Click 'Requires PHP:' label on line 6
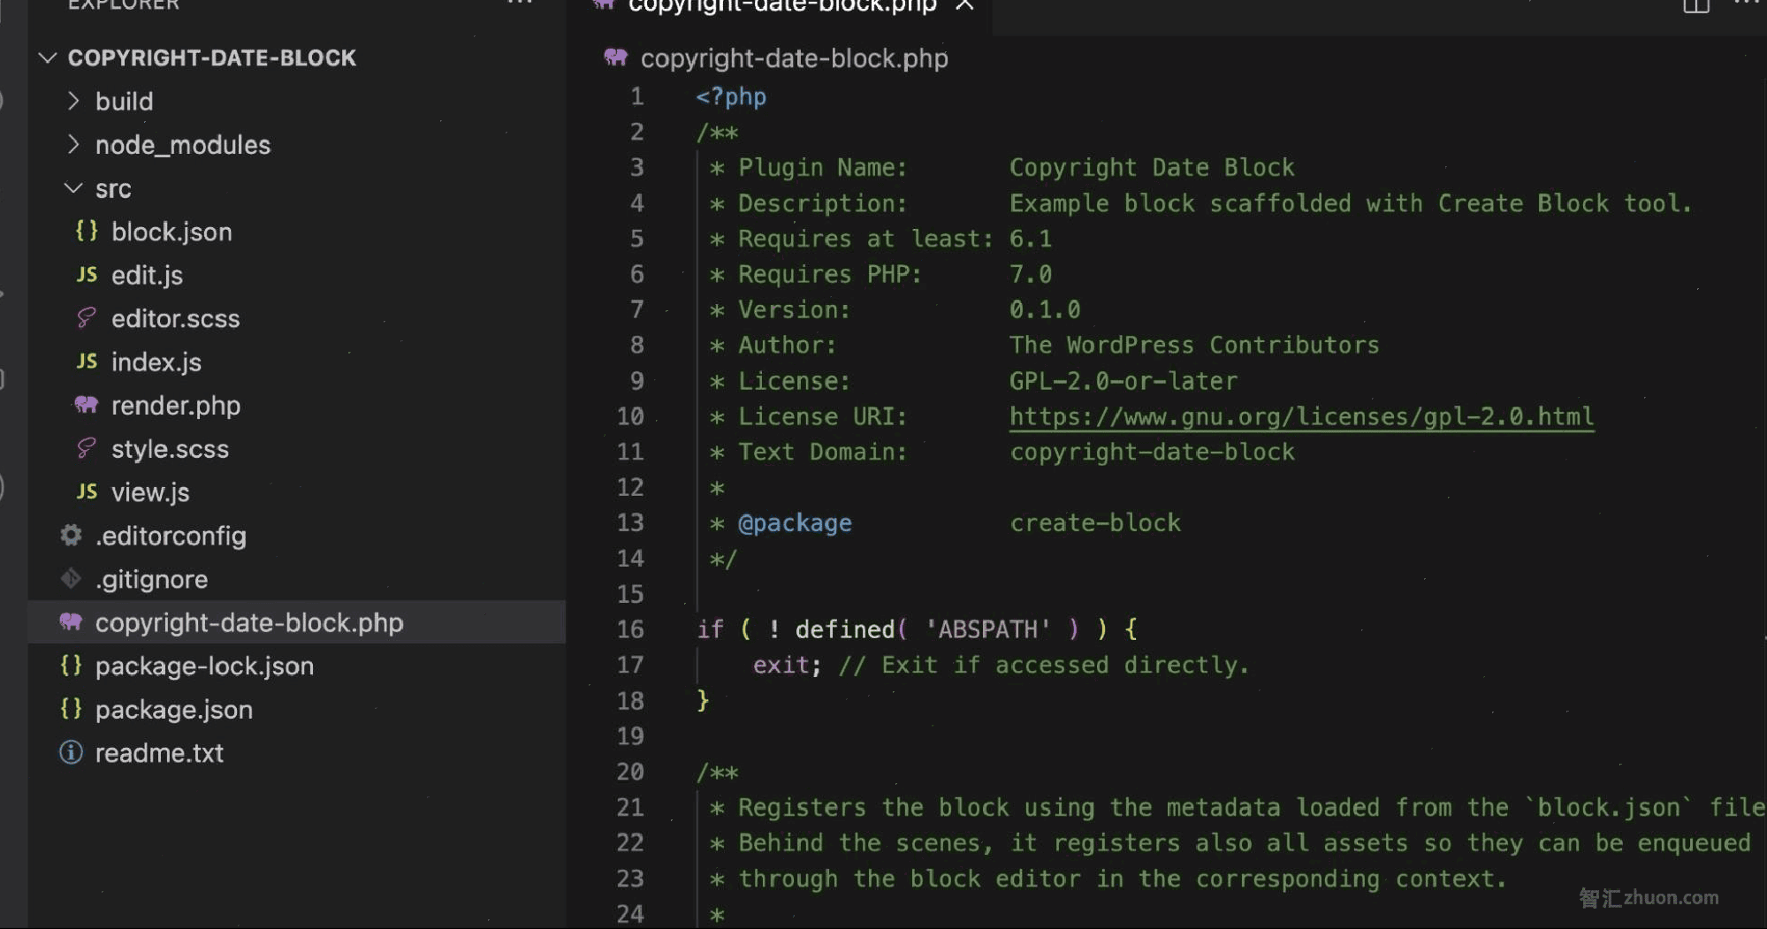Viewport: 1767px width, 929px height. pos(830,275)
